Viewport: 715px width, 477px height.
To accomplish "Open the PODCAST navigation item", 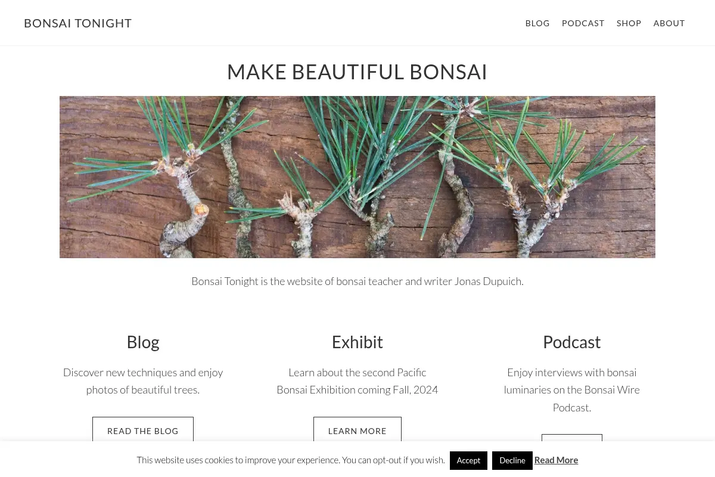I will coord(583,23).
